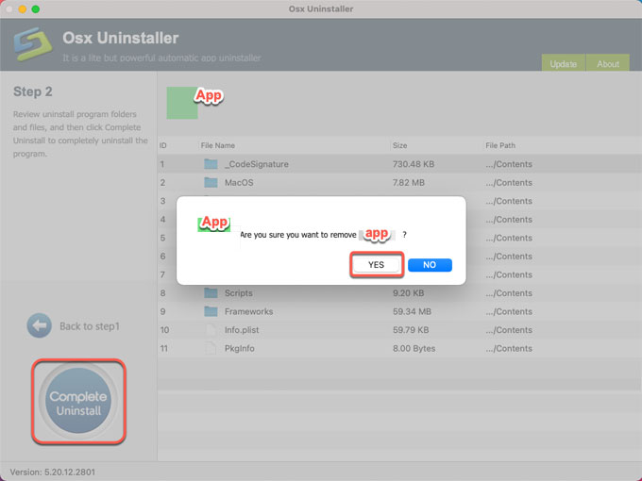
Task: Click the file path in row 6
Action: click(x=509, y=256)
